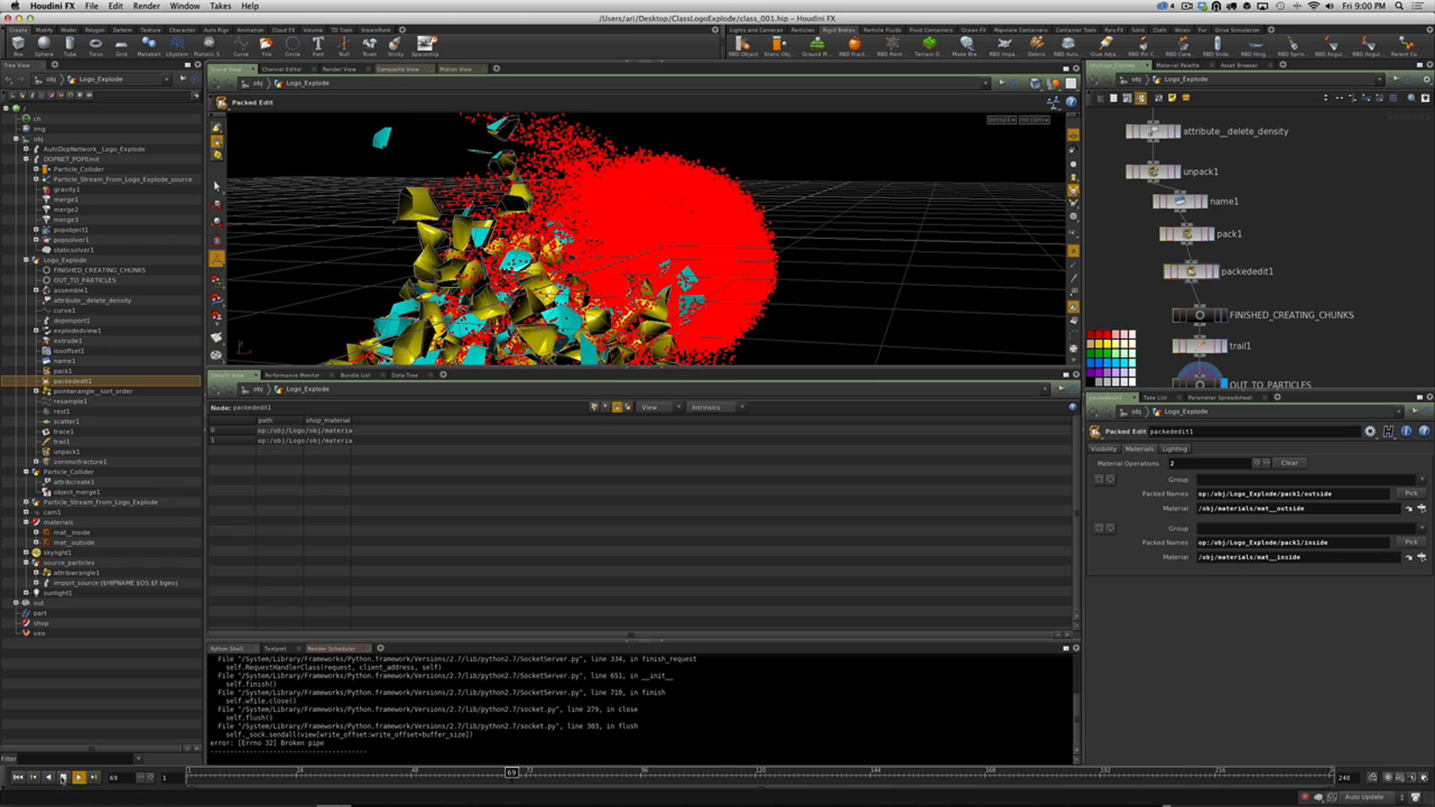Click the frame 69 marker on the timeline
Screen dimensions: 1435x807
(511, 772)
